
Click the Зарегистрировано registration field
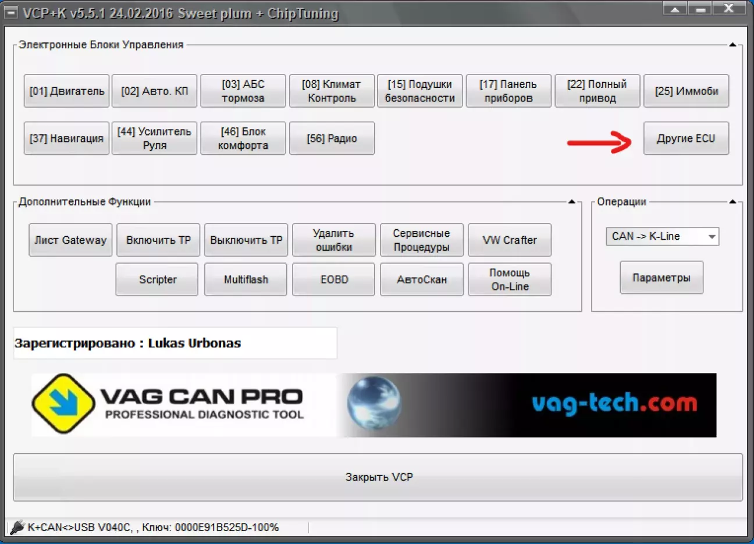pyautogui.click(x=175, y=343)
